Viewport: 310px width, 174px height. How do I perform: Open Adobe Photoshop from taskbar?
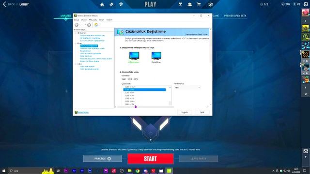click(90, 171)
